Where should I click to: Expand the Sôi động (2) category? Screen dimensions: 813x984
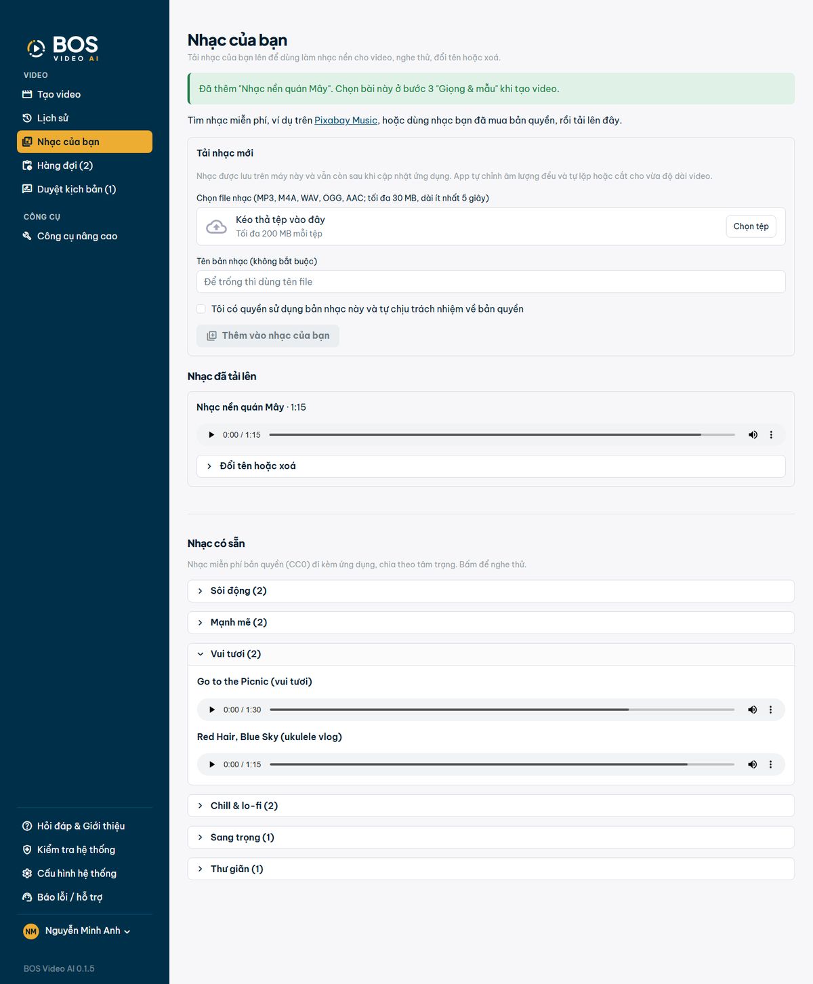coord(491,591)
